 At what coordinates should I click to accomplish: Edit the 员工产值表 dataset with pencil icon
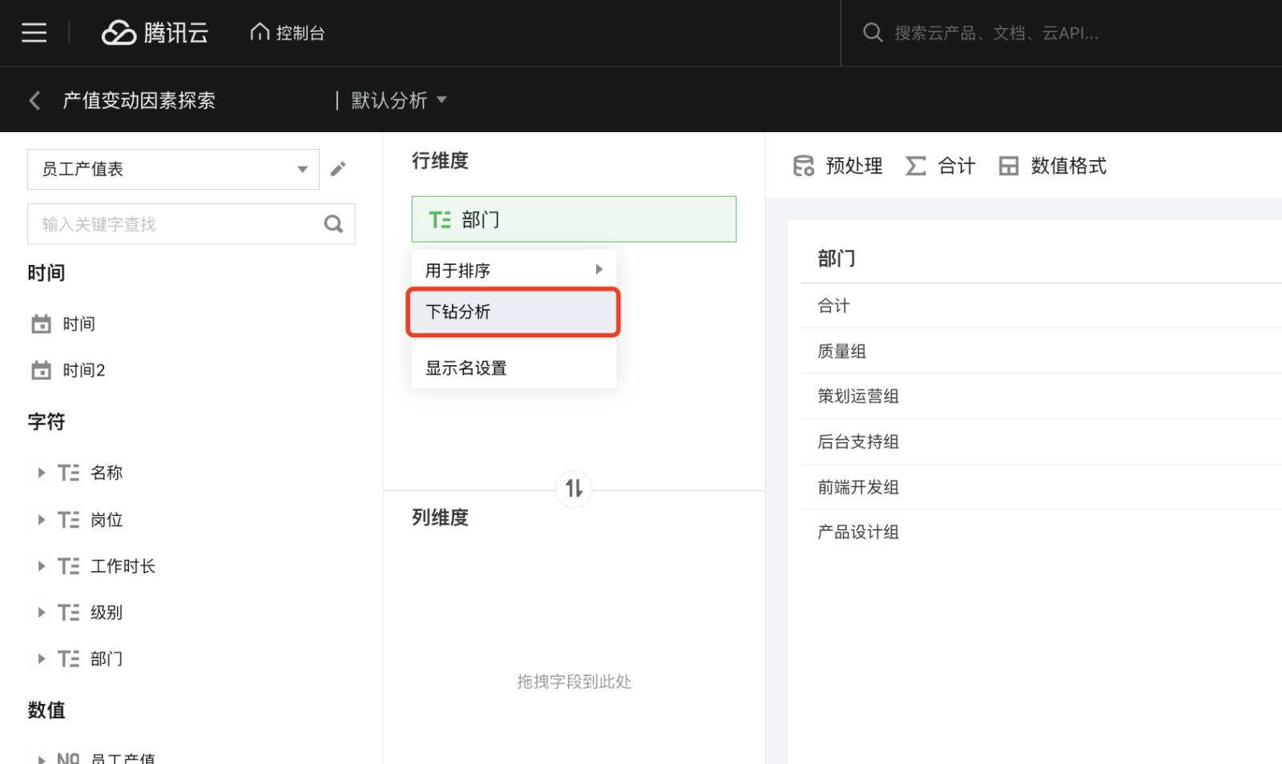(338, 169)
